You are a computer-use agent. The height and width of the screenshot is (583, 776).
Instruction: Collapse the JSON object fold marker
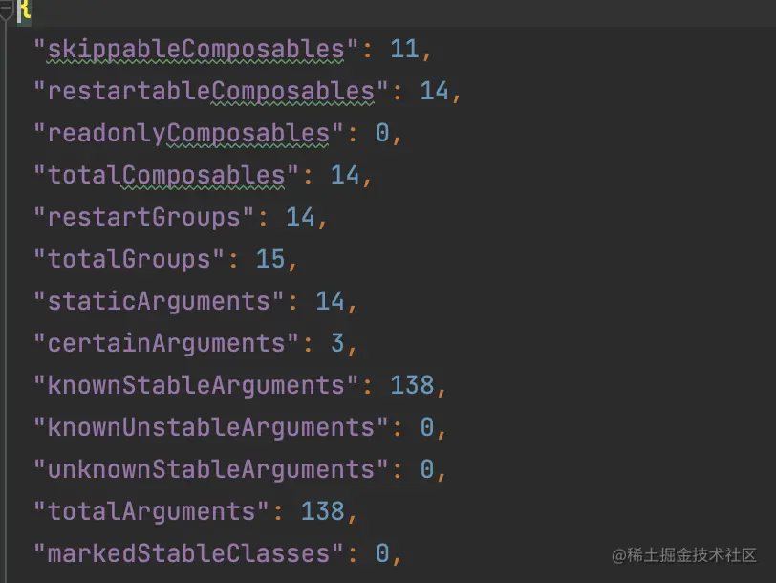pyautogui.click(x=6, y=11)
